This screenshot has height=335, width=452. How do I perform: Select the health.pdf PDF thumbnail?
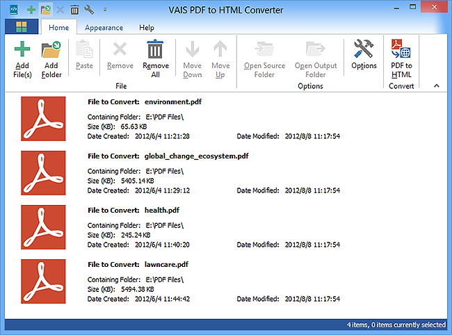pos(43,227)
